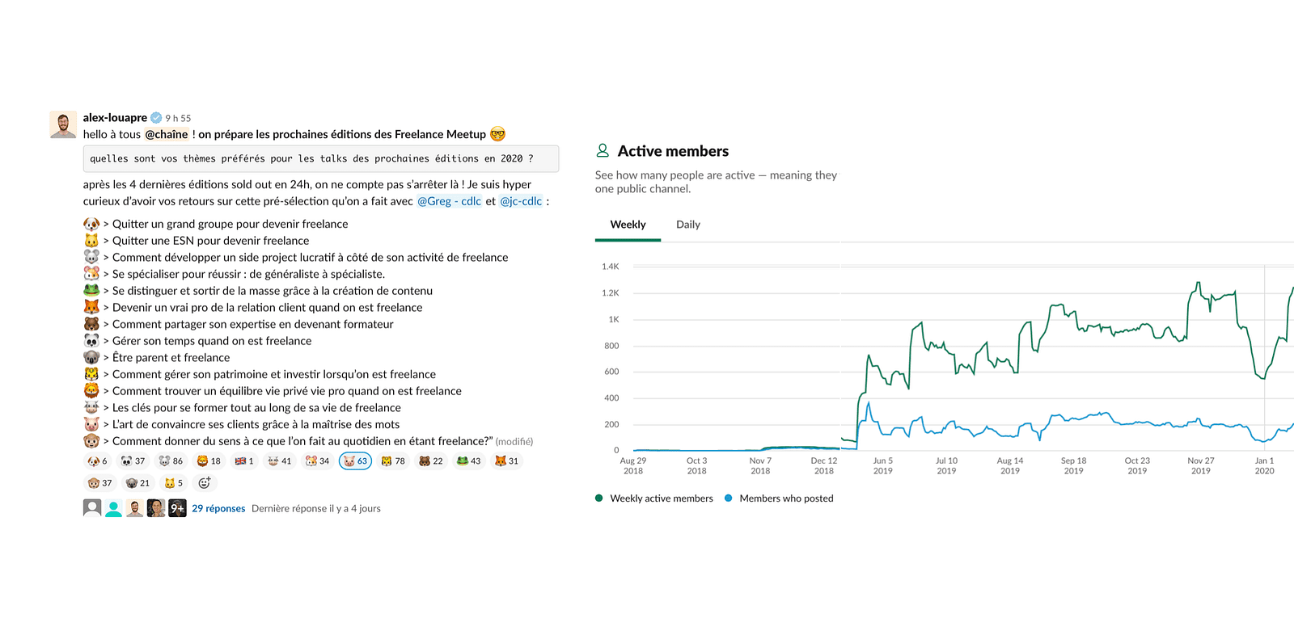Click the Active members person icon

pyautogui.click(x=603, y=150)
